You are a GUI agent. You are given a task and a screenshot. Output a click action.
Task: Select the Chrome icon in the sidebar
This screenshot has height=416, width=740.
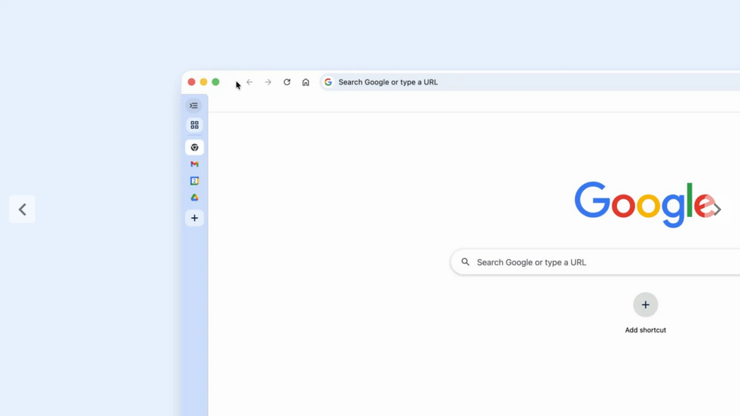[x=194, y=148]
